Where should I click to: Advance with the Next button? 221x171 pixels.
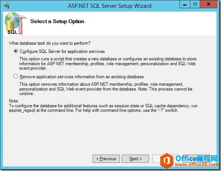(x=135, y=159)
